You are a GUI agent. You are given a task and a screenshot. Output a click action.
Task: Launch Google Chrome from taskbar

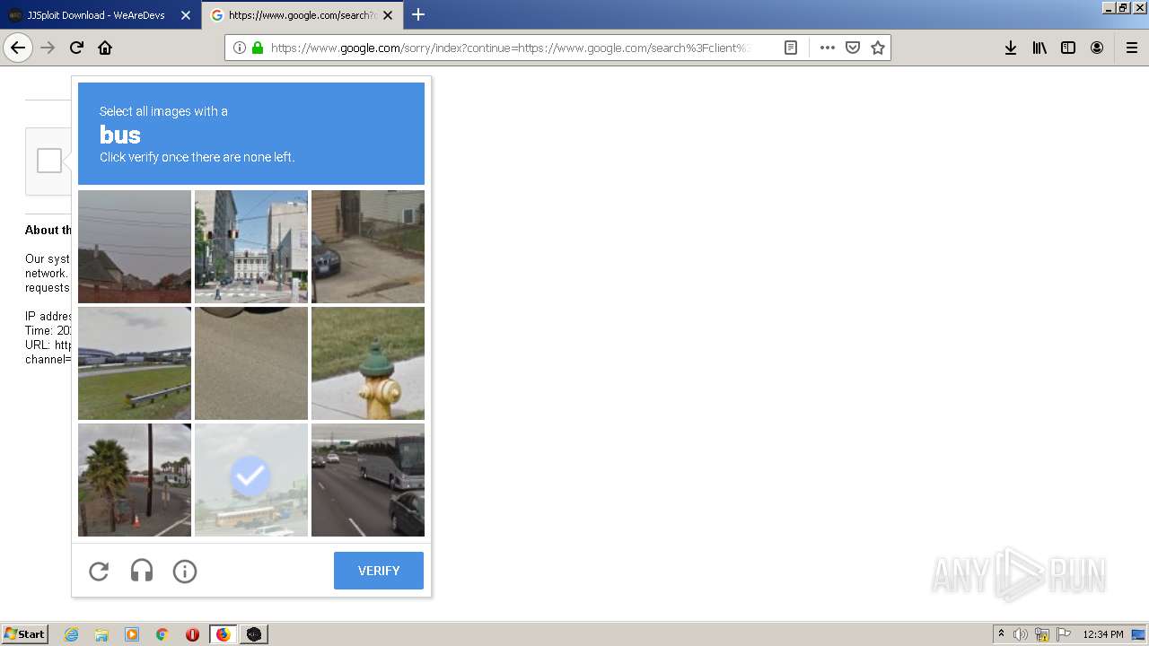(162, 634)
